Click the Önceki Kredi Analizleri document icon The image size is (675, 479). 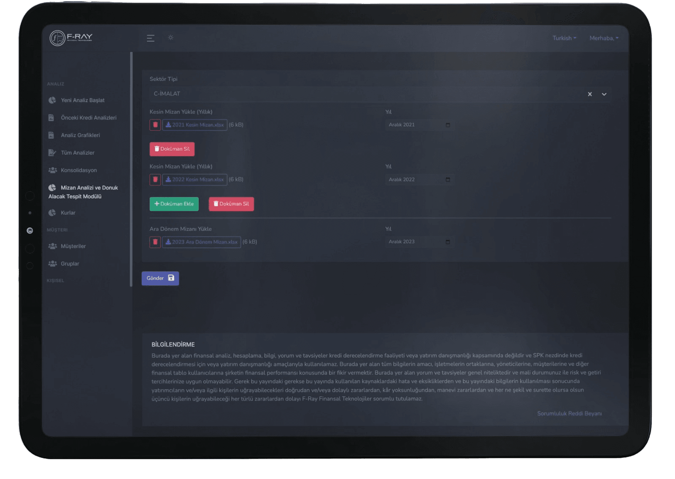(51, 118)
